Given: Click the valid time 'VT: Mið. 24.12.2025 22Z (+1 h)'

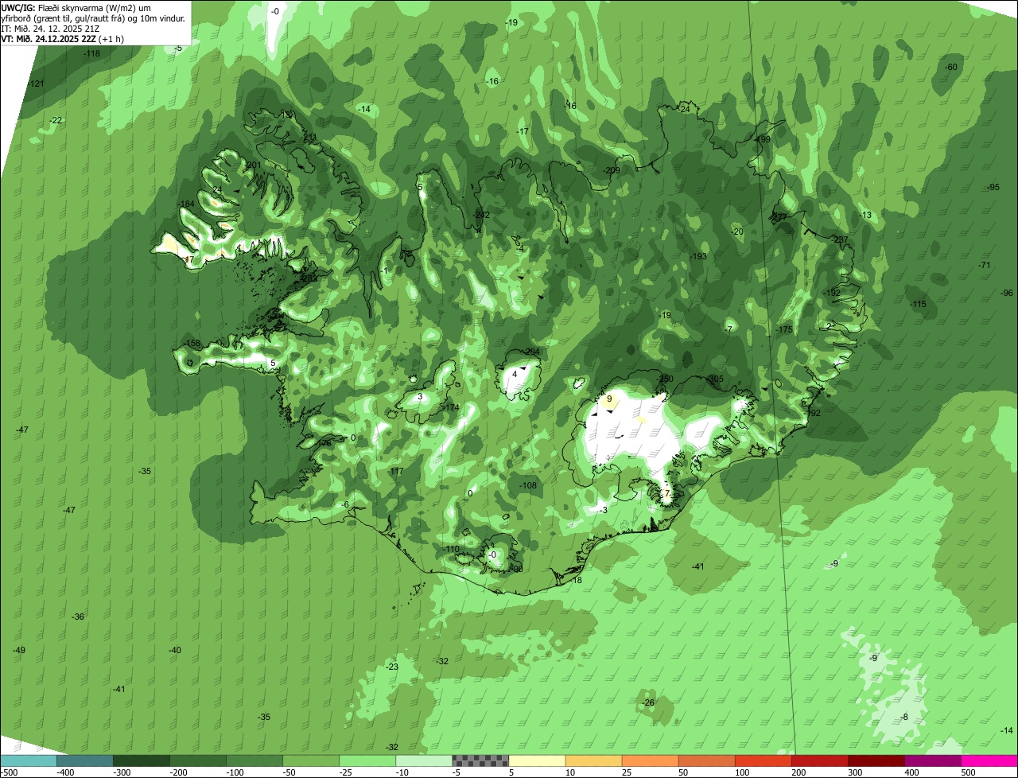Looking at the screenshot, I should pos(63,39).
